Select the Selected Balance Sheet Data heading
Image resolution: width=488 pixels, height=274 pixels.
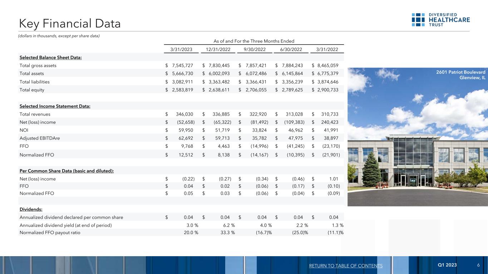pos(50,58)
